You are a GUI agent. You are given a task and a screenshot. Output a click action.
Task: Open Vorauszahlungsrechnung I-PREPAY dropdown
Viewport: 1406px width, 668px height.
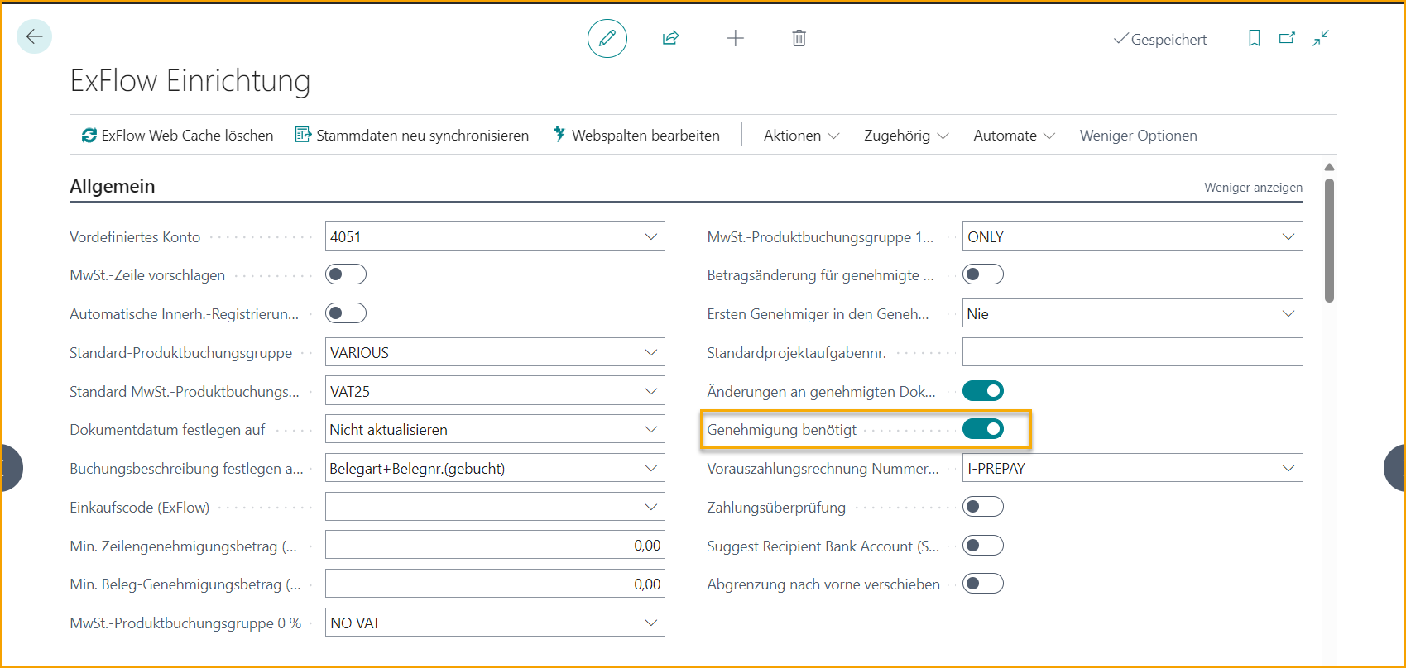[x=1288, y=468]
